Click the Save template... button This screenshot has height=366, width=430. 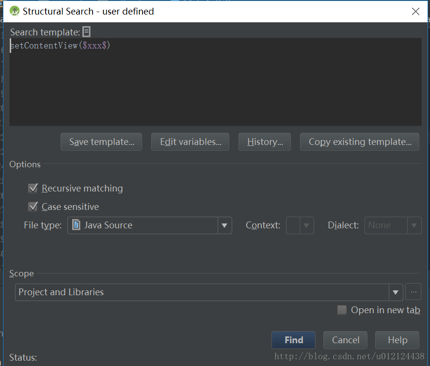pyautogui.click(x=101, y=142)
